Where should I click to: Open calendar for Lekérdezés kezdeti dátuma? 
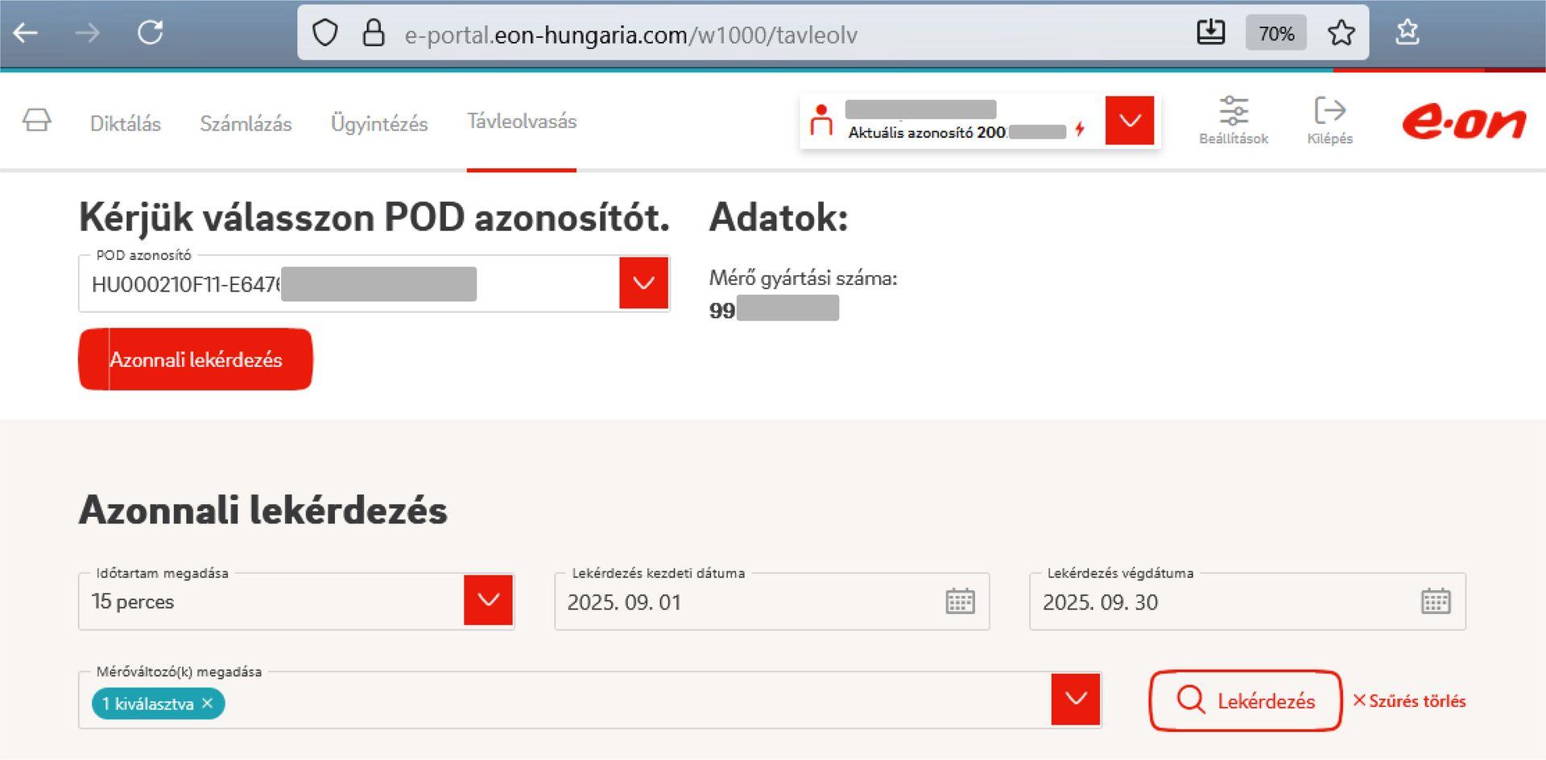click(x=960, y=601)
